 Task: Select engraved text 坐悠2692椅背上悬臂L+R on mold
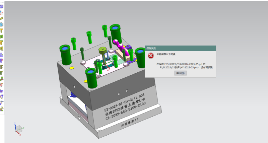[x=125, y=107]
